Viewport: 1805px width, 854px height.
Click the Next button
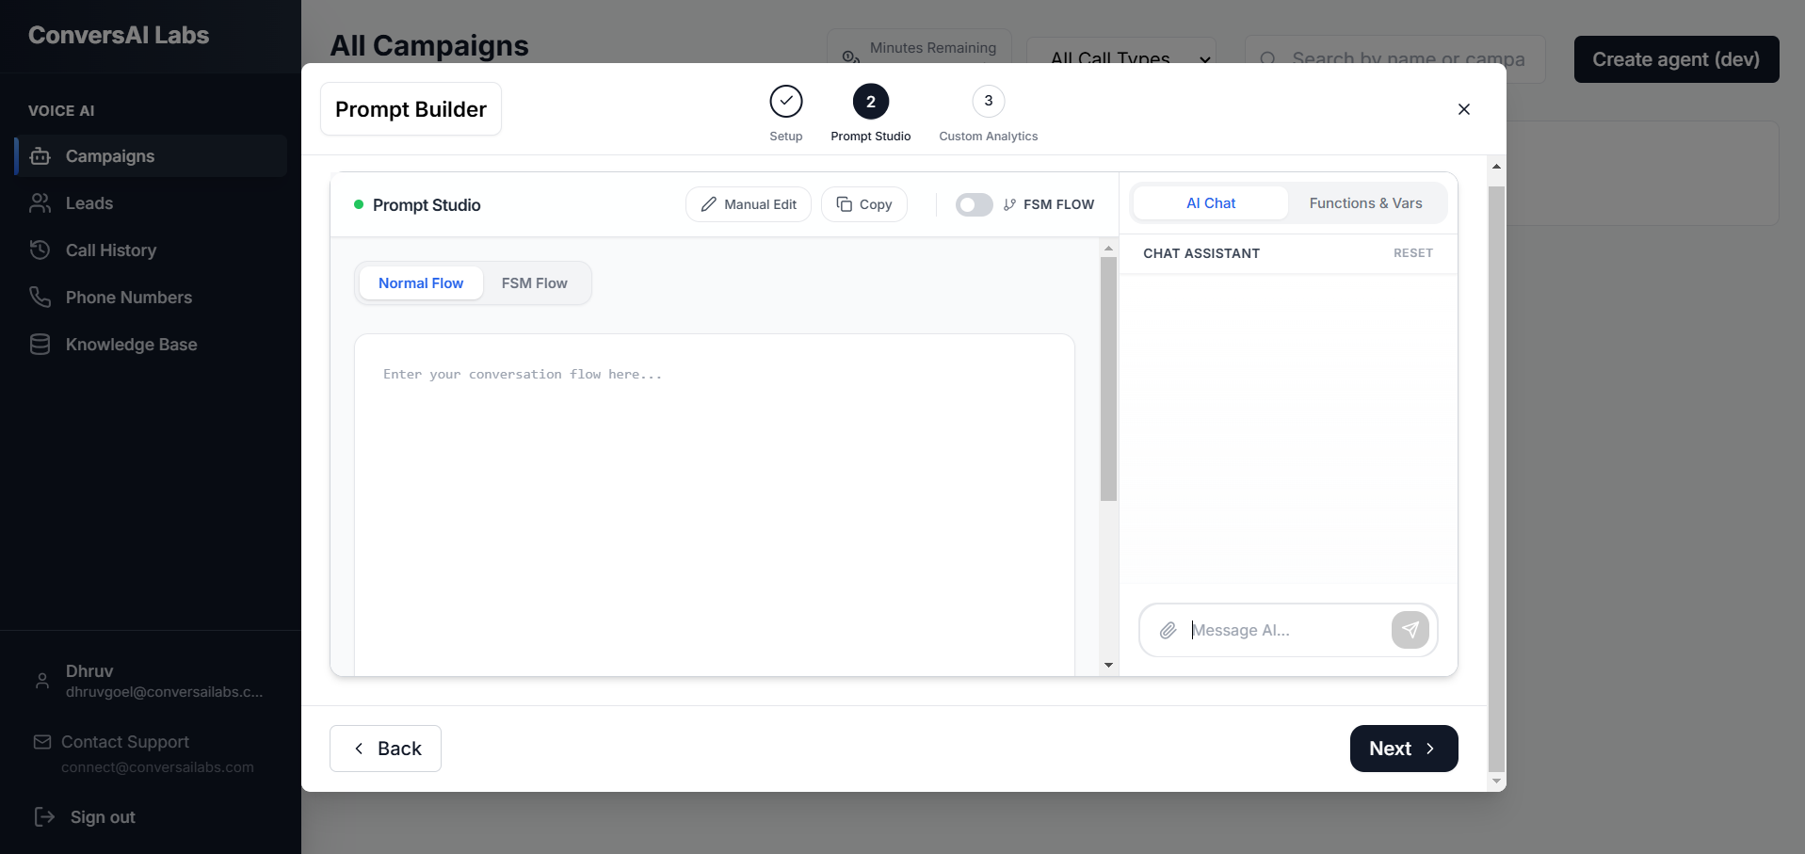pyautogui.click(x=1404, y=749)
